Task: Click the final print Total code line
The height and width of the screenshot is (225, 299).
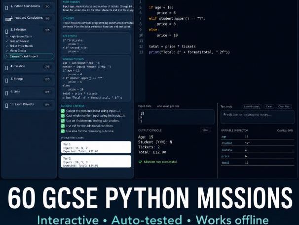Action: pos(189,52)
